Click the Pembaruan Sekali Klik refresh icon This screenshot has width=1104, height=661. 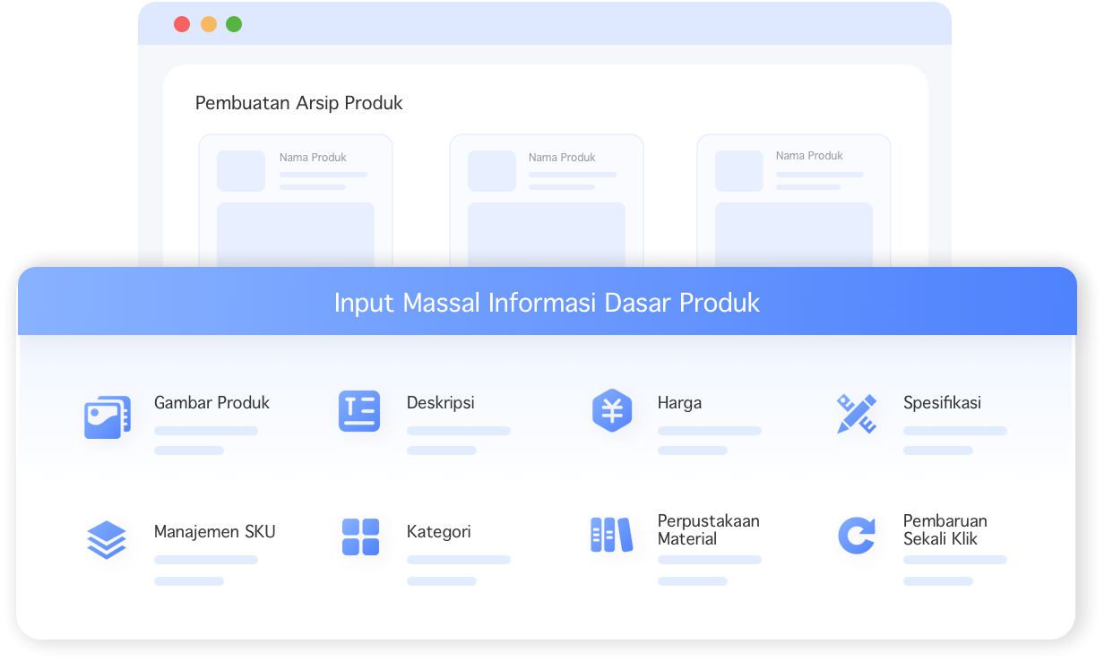pyautogui.click(x=857, y=536)
